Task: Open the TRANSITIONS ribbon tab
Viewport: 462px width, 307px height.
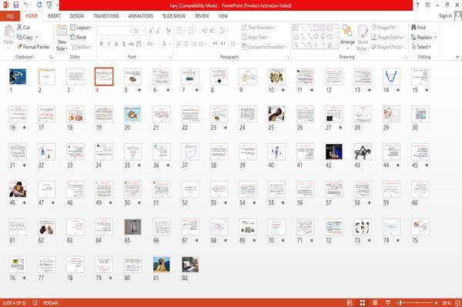Action: 106,16
